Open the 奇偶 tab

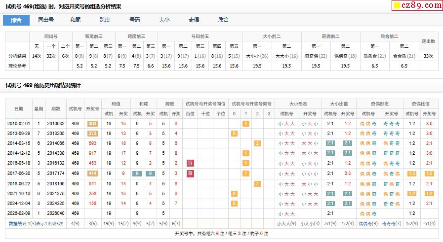194,20
